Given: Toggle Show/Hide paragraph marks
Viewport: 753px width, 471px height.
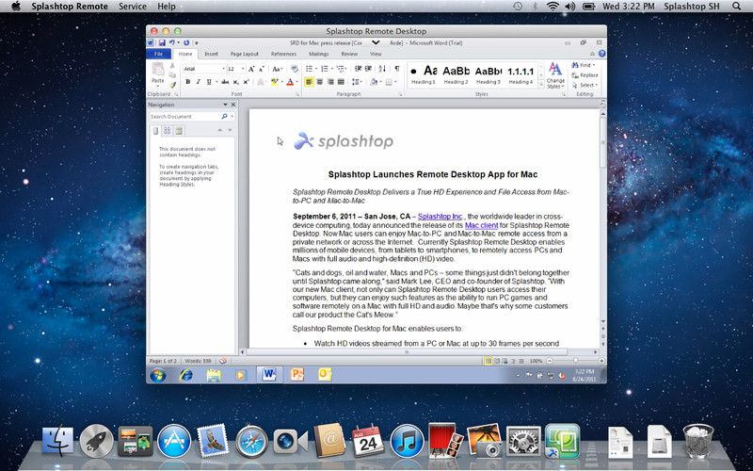Looking at the screenshot, I should pos(397,69).
